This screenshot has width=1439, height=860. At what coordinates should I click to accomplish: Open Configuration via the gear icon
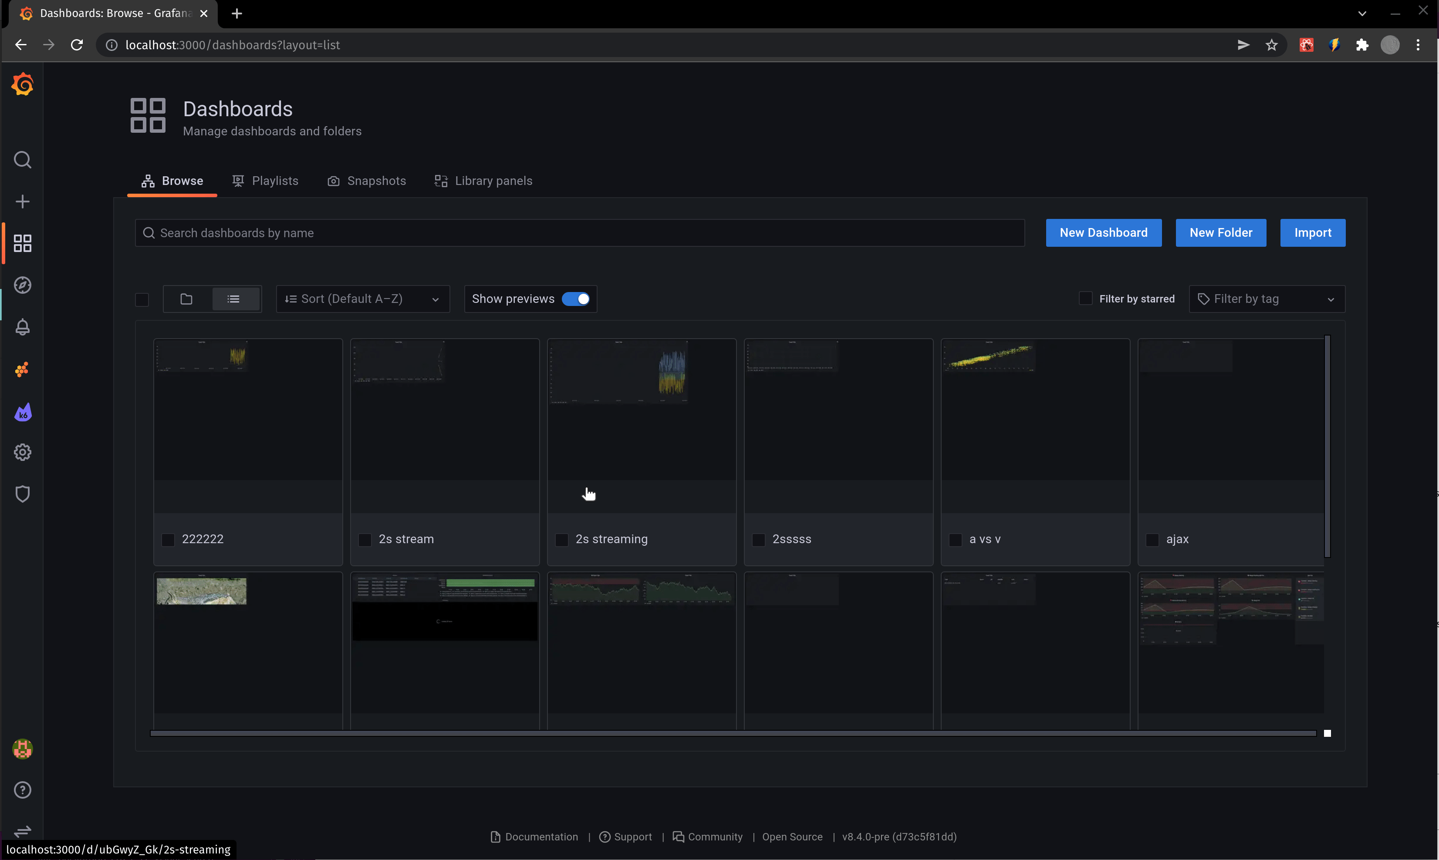pos(22,452)
